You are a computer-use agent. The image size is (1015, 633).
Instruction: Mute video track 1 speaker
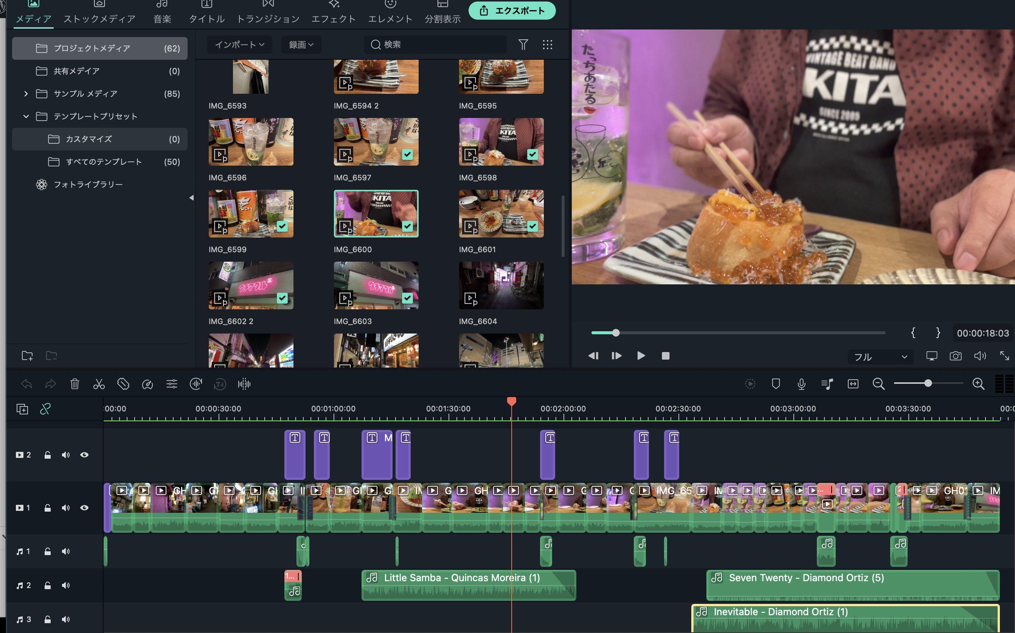pyautogui.click(x=66, y=507)
